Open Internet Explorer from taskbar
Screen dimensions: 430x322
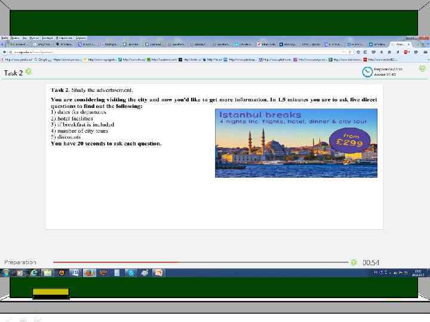tap(34, 273)
